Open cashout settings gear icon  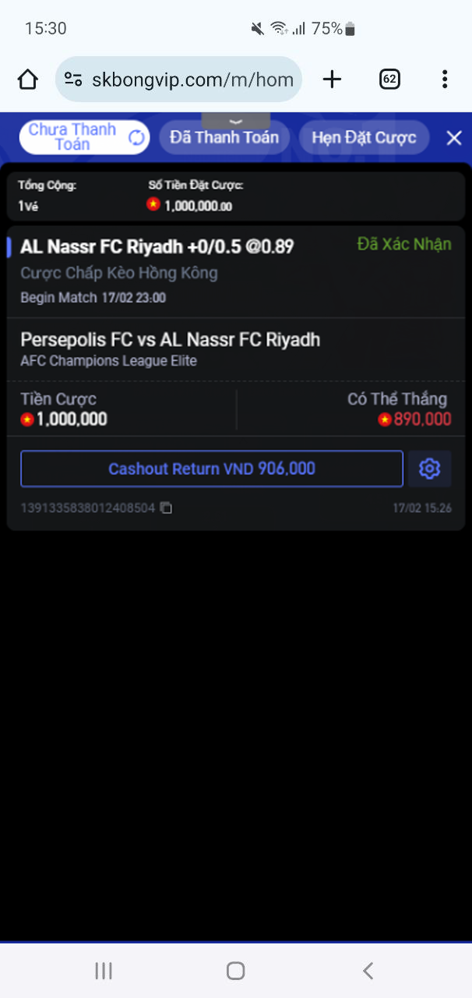(x=429, y=469)
